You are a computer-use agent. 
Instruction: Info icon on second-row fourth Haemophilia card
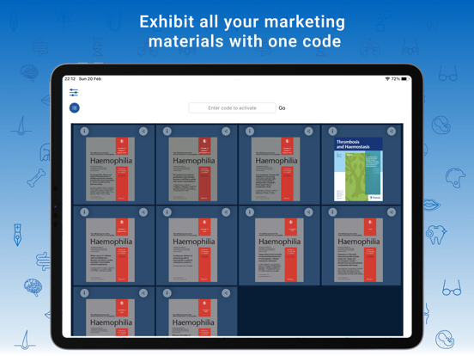tap(332, 212)
